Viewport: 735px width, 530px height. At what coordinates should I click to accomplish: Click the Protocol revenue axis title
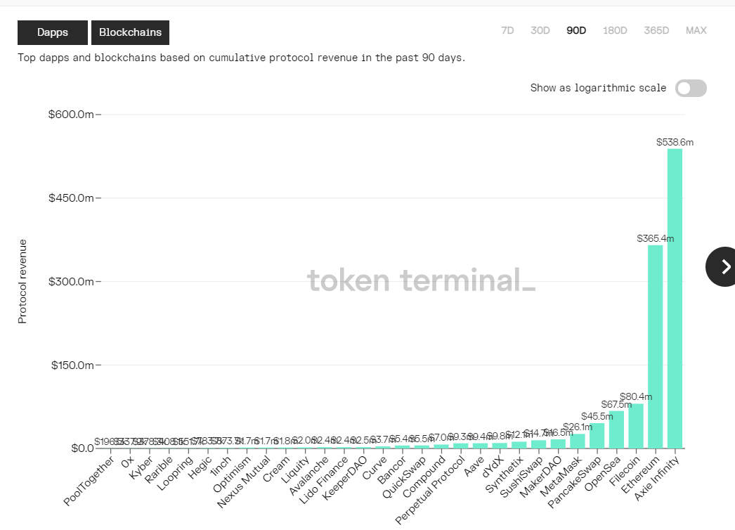22,281
